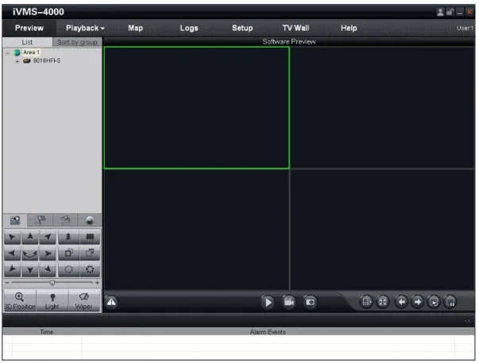Screen dimensions: 479x363
Task: Move PTZ left
Action: [x=12, y=253]
